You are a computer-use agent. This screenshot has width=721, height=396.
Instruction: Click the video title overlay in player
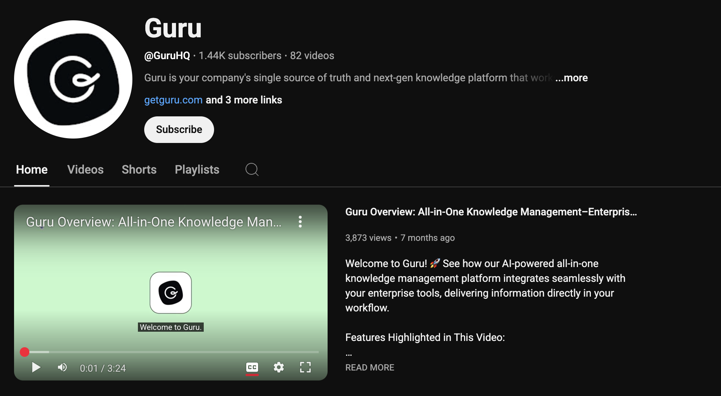click(x=154, y=222)
